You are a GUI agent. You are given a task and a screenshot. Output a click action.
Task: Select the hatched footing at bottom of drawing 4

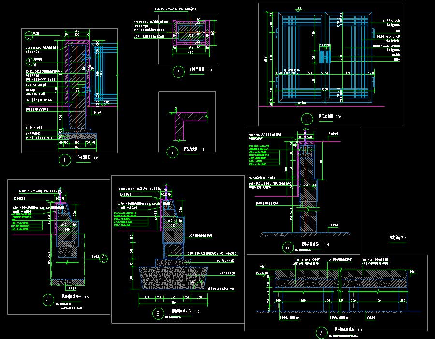68,282
